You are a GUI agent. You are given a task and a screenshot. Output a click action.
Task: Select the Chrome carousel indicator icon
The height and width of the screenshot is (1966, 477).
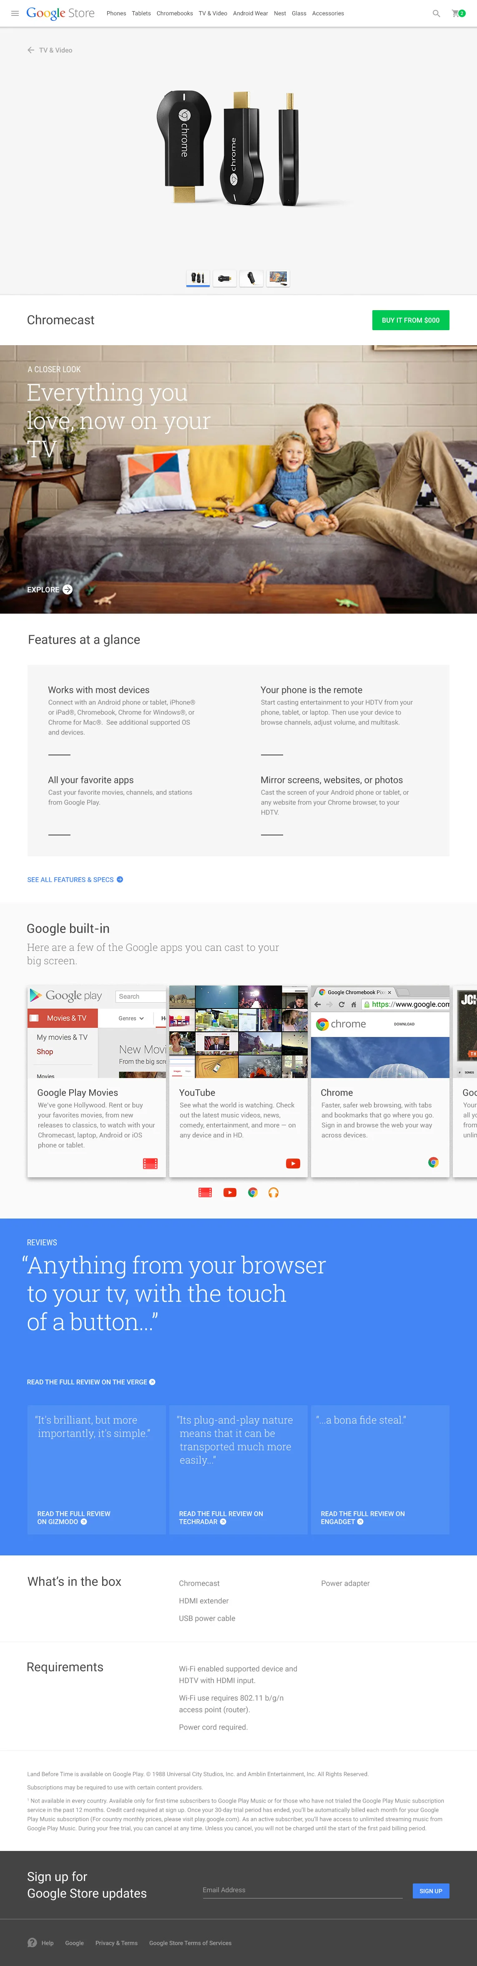(x=253, y=1192)
